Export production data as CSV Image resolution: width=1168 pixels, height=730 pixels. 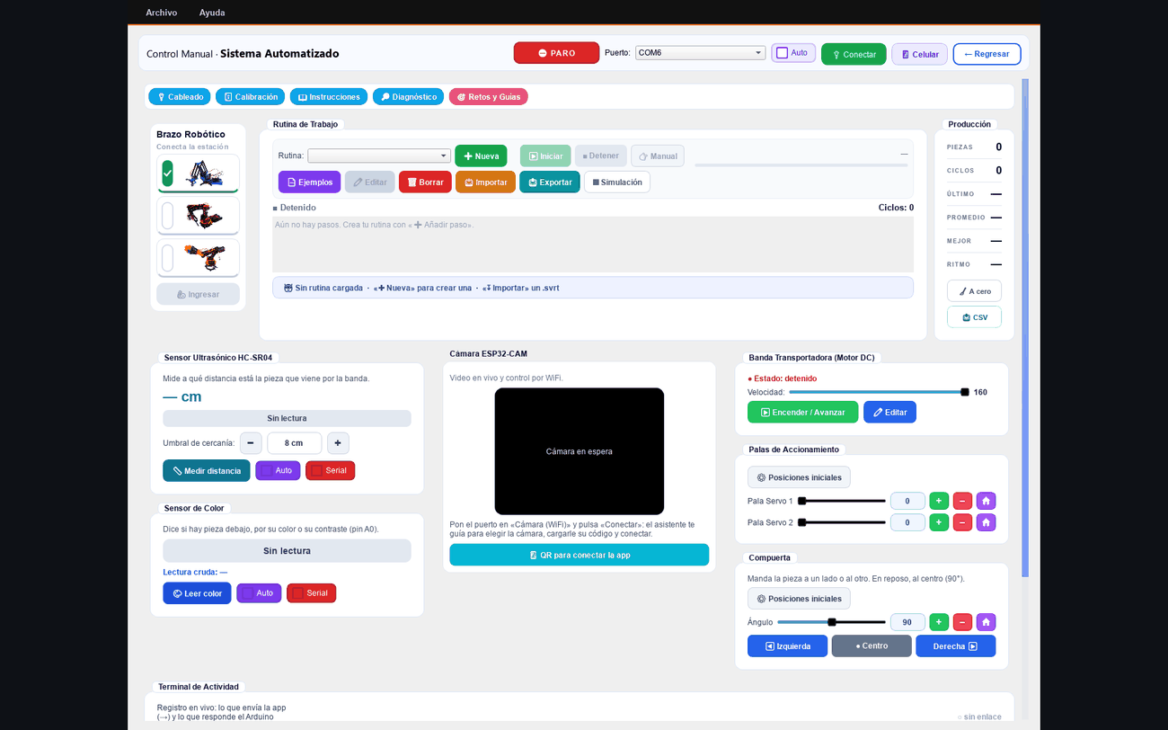pos(974,317)
